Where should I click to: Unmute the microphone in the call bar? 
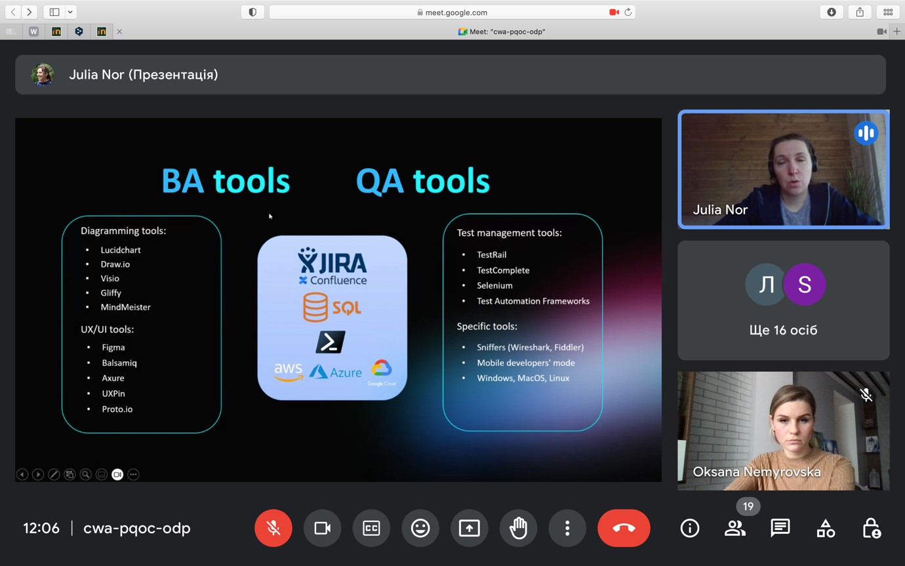coord(273,528)
